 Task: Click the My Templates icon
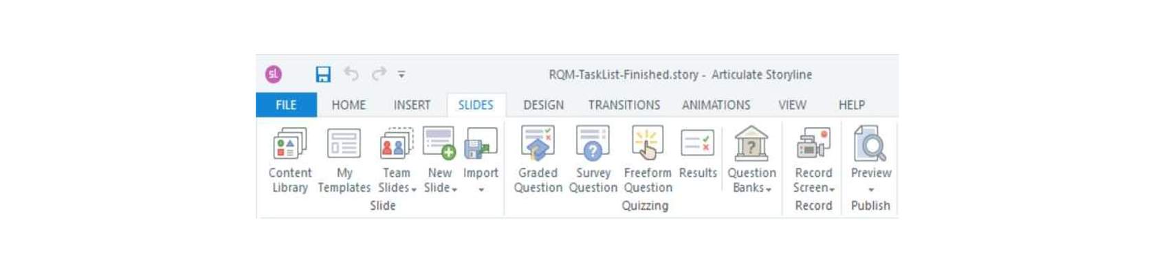tap(344, 146)
